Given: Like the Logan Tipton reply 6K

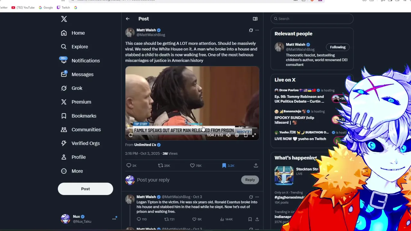Looking at the screenshot, I should tap(197, 219).
